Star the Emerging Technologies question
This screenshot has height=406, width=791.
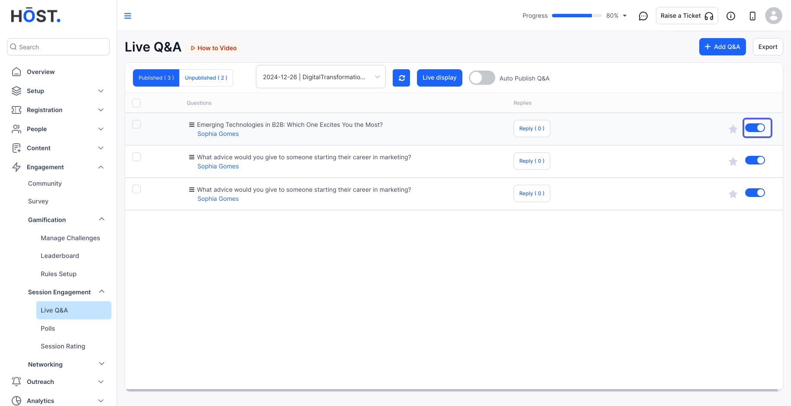733,129
